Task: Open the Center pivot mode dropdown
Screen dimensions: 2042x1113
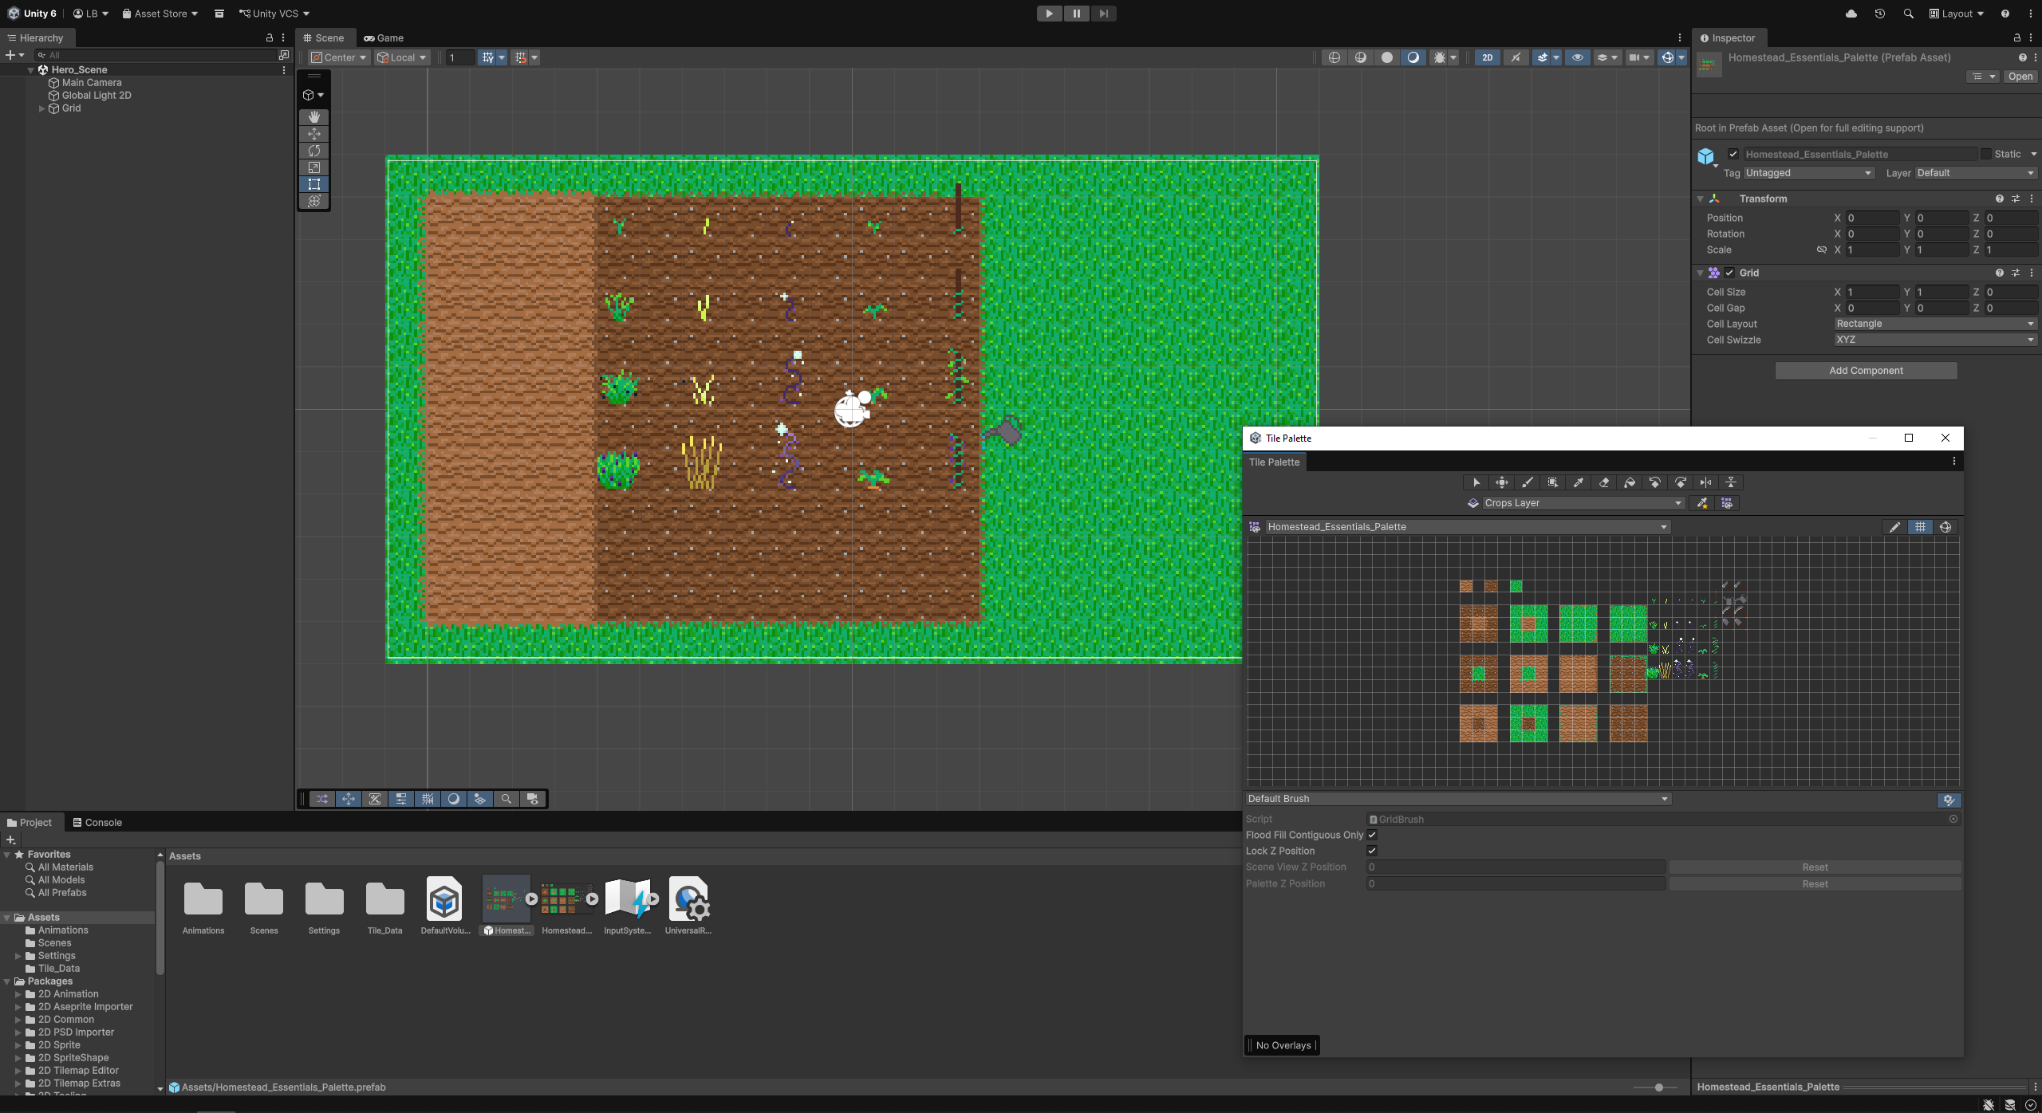Action: coord(339,57)
